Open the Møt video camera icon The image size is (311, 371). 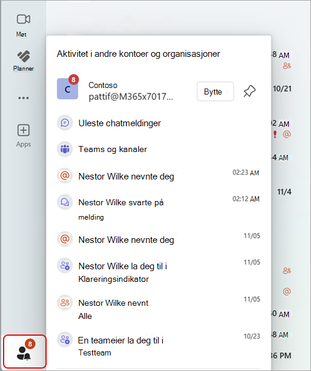pyautogui.click(x=23, y=19)
